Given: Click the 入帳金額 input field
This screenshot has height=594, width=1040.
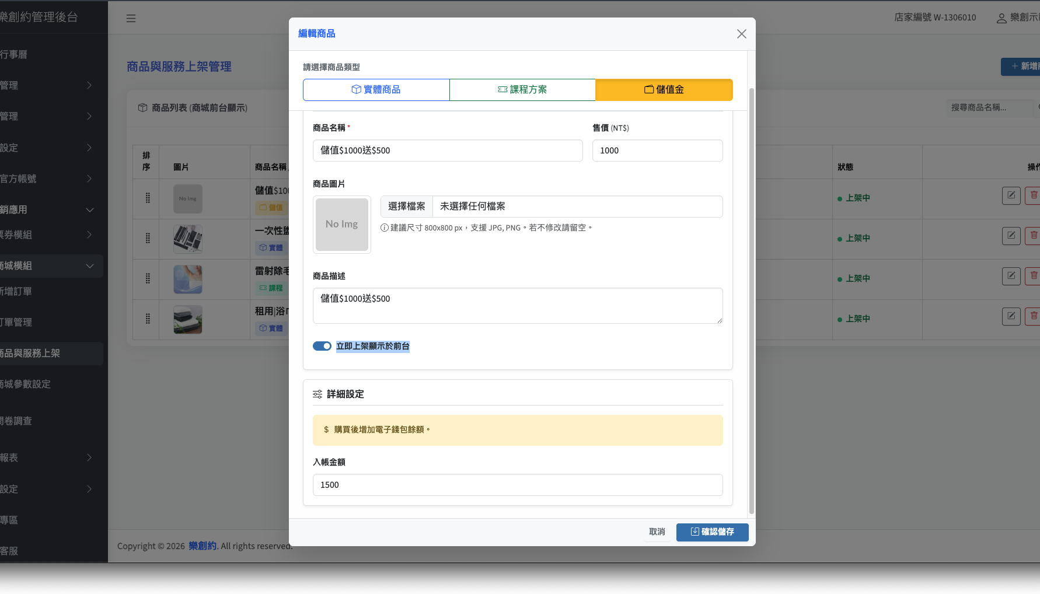Looking at the screenshot, I should point(517,485).
